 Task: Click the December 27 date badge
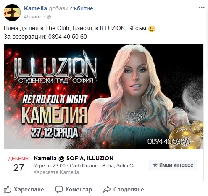point(19,164)
